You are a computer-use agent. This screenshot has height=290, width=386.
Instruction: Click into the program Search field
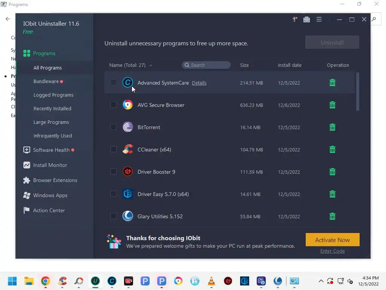click(x=206, y=65)
